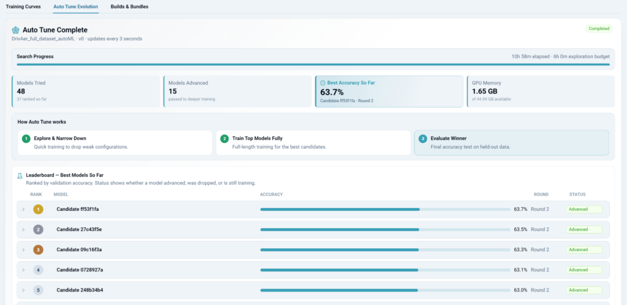Viewport: 627px width, 305px height.
Task: Click step 2 number badge for Train Top Models Fully
Action: [x=225, y=139]
